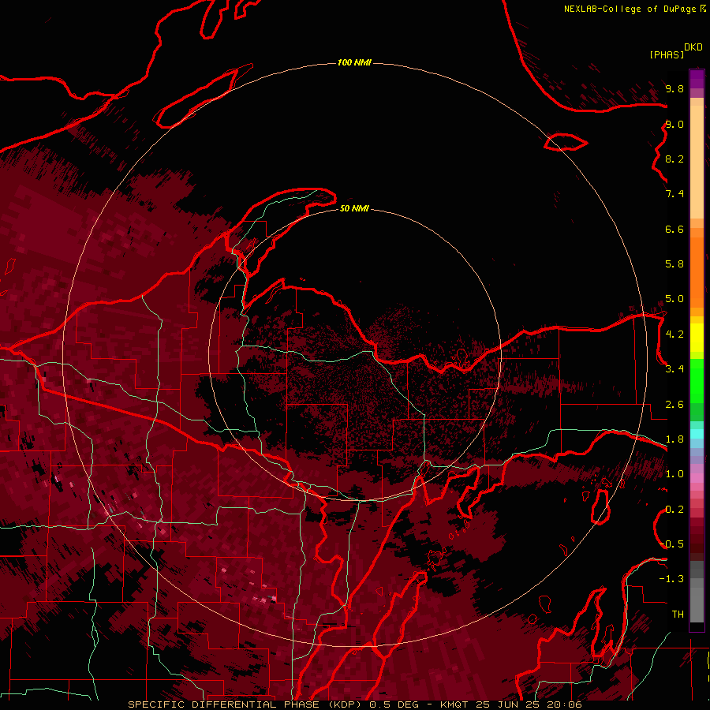This screenshot has width=710, height=710.
Task: Select the 1.8 scale value
Action: 674,439
